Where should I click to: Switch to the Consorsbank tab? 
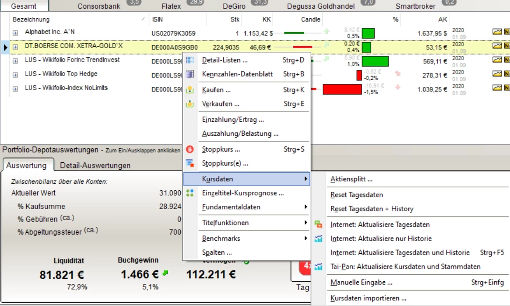[99, 6]
